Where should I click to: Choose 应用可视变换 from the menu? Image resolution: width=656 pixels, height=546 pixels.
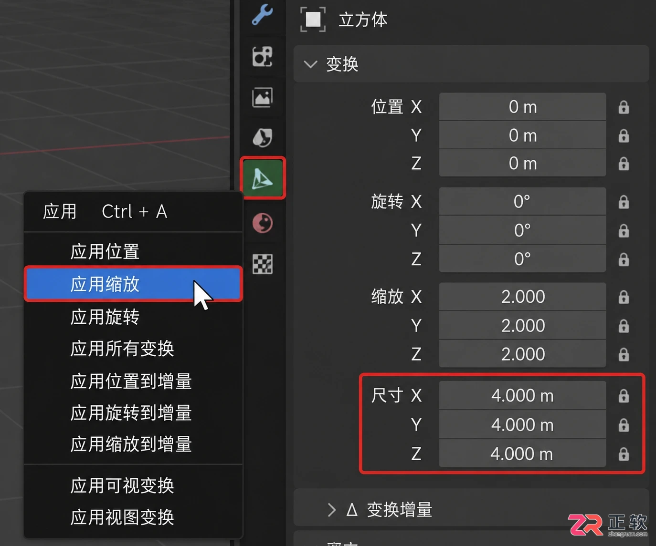pyautogui.click(x=134, y=485)
